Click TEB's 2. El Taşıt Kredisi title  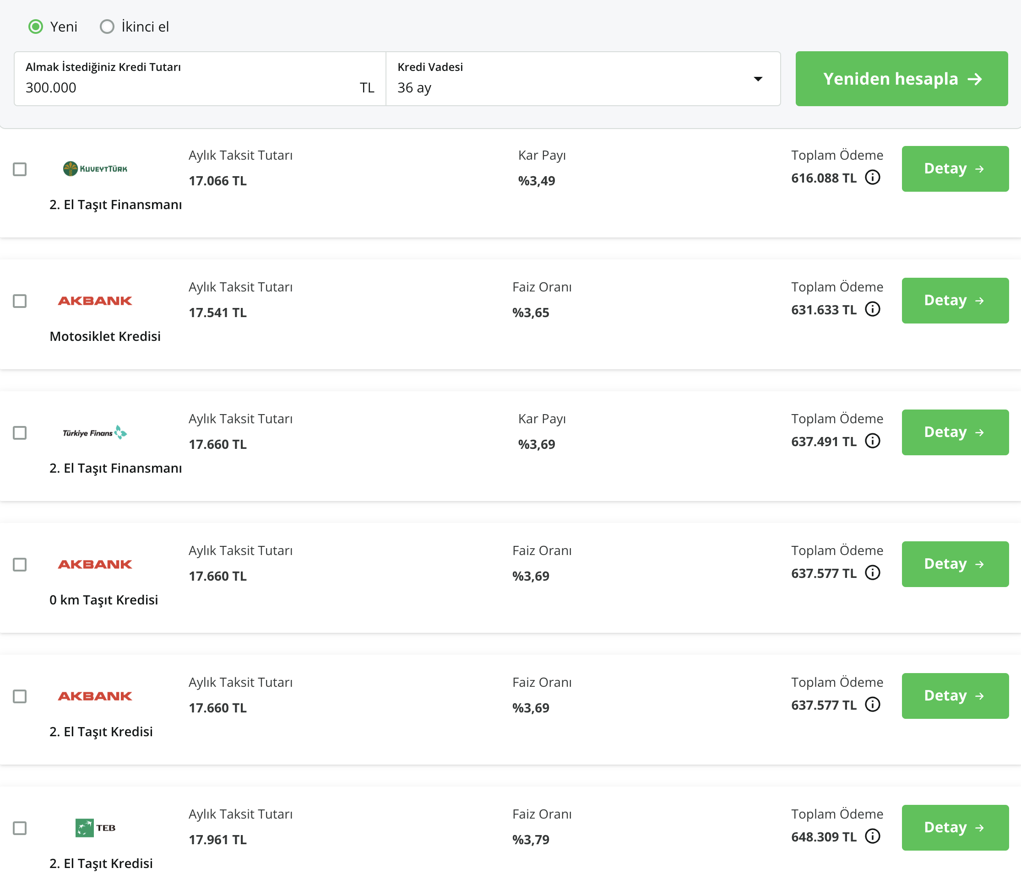[x=101, y=863]
